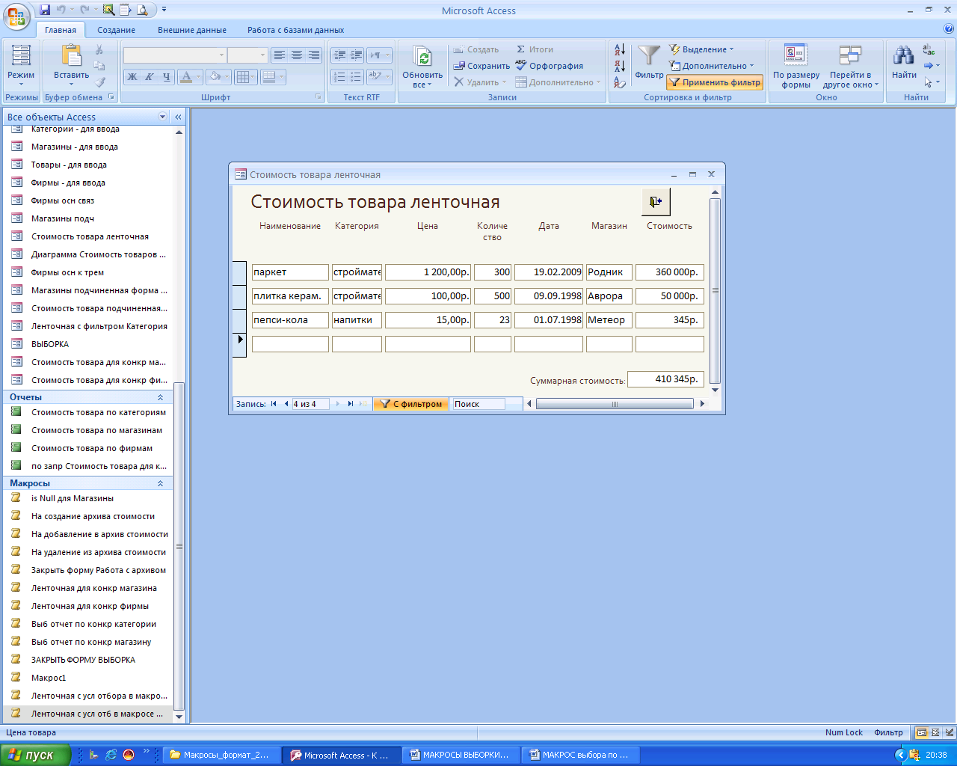
Task: Collapse navigation pane with shutter arrows
Action: pyautogui.click(x=178, y=117)
